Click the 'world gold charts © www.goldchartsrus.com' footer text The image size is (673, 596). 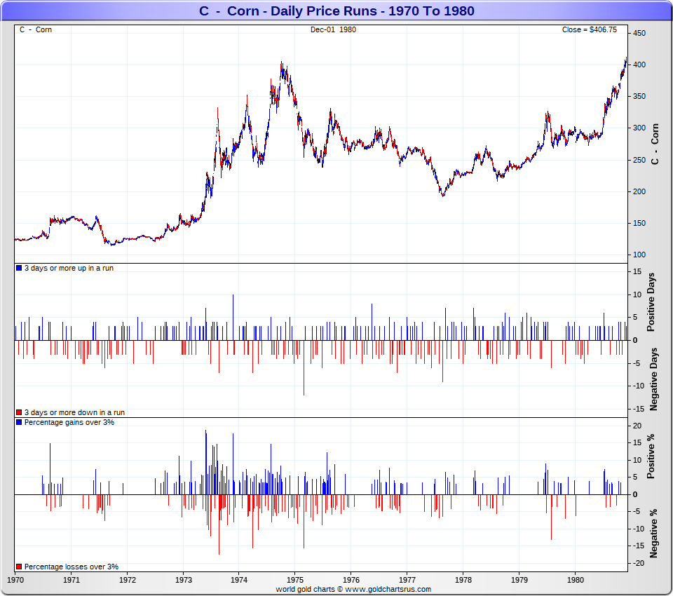coord(353,589)
